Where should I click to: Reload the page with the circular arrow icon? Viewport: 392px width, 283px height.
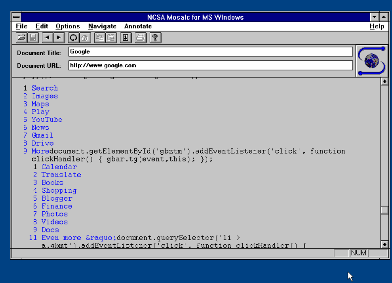[x=73, y=38]
